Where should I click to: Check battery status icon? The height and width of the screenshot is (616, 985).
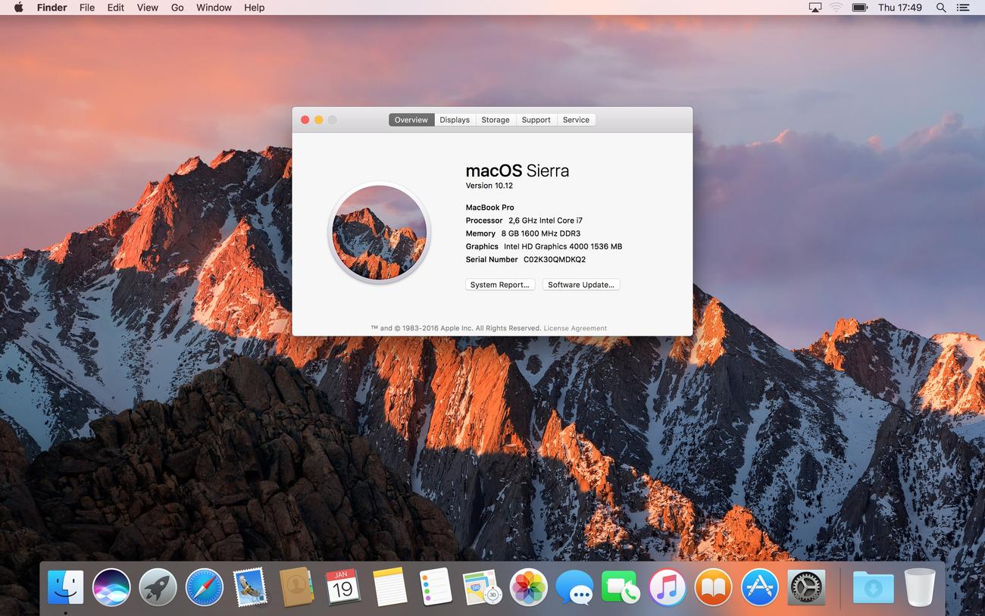point(859,8)
